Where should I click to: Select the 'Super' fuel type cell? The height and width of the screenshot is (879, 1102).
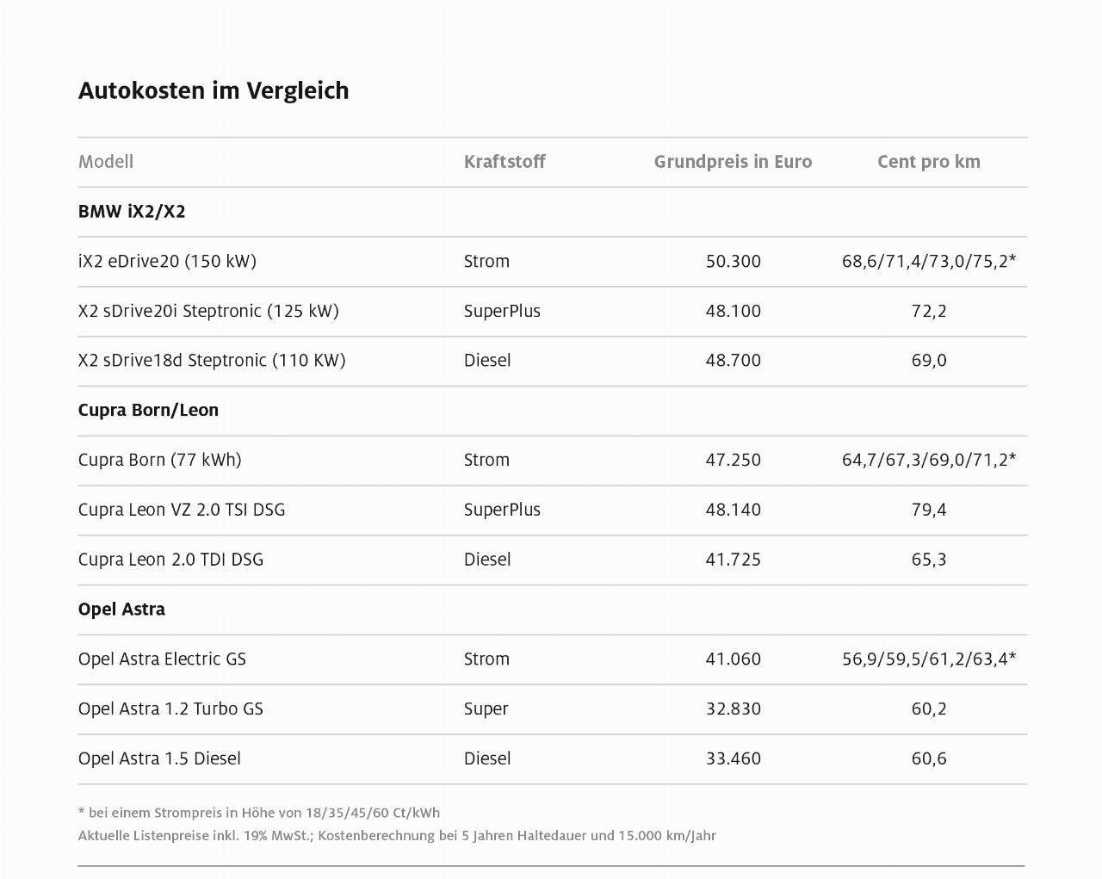[x=486, y=709]
